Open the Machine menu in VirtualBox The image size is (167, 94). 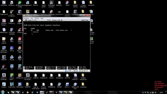26,18
